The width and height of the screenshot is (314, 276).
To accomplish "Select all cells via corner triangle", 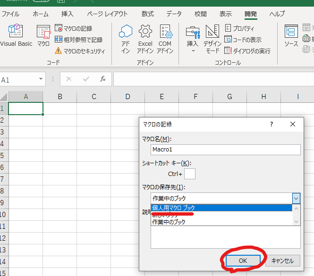I will (4, 97).
